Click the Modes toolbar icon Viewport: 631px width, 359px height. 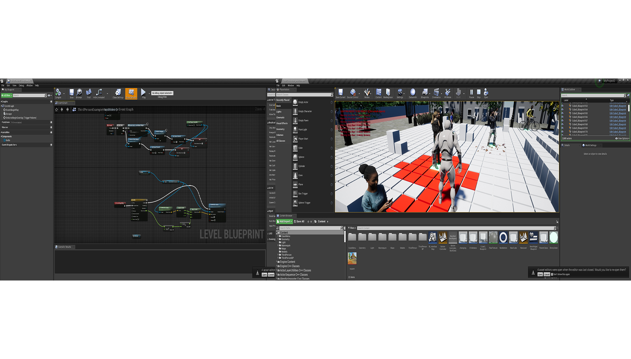(x=367, y=93)
